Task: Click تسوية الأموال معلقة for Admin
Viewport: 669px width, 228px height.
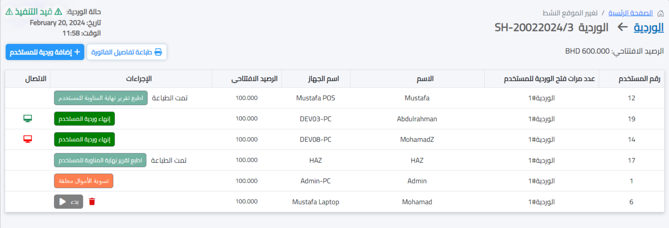Action: (x=83, y=181)
